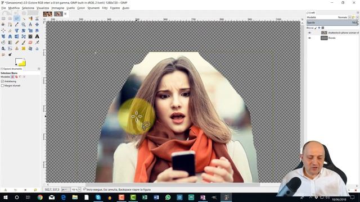The width and height of the screenshot is (360, 202).
Task: Delete tool preset in tool options footer
Action: pyautogui.click(x=25, y=190)
